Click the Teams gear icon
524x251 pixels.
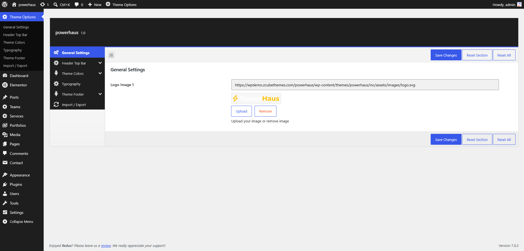(5, 107)
